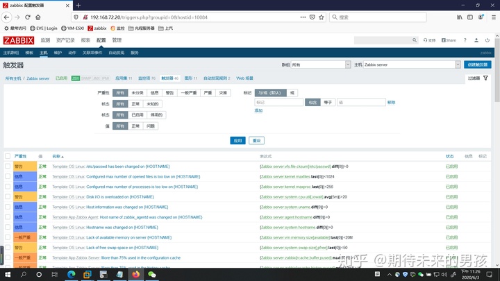Image resolution: width=500 pixels, height=281 pixels.
Task: Switch to the Items 76 tab
Action: coord(147,78)
